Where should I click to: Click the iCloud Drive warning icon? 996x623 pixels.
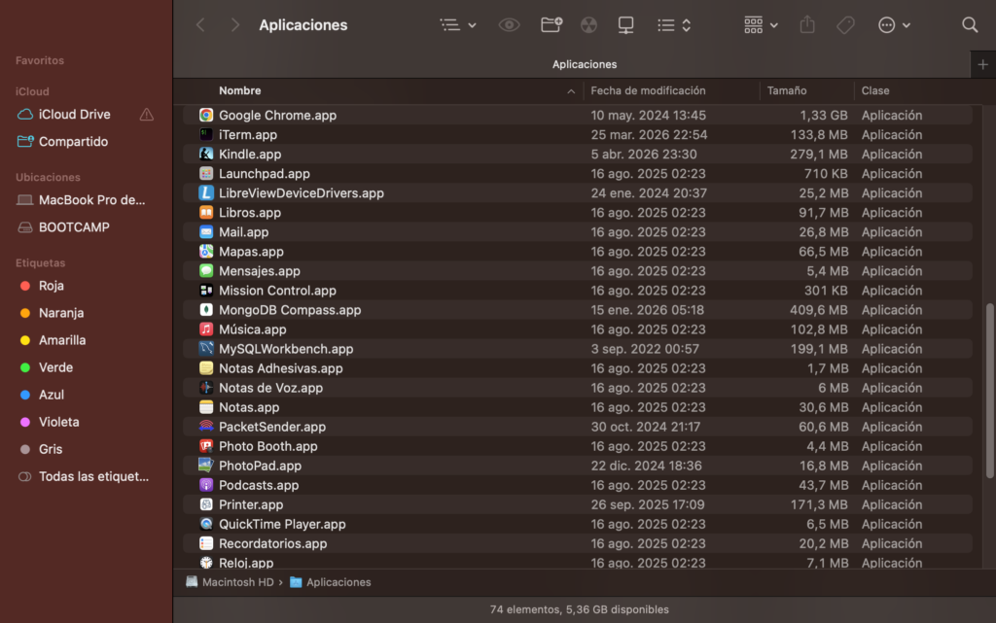(147, 115)
